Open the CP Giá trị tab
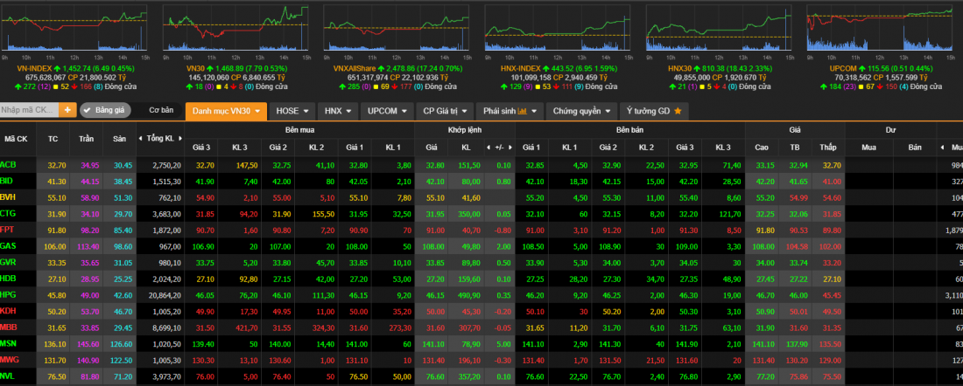 (446, 111)
